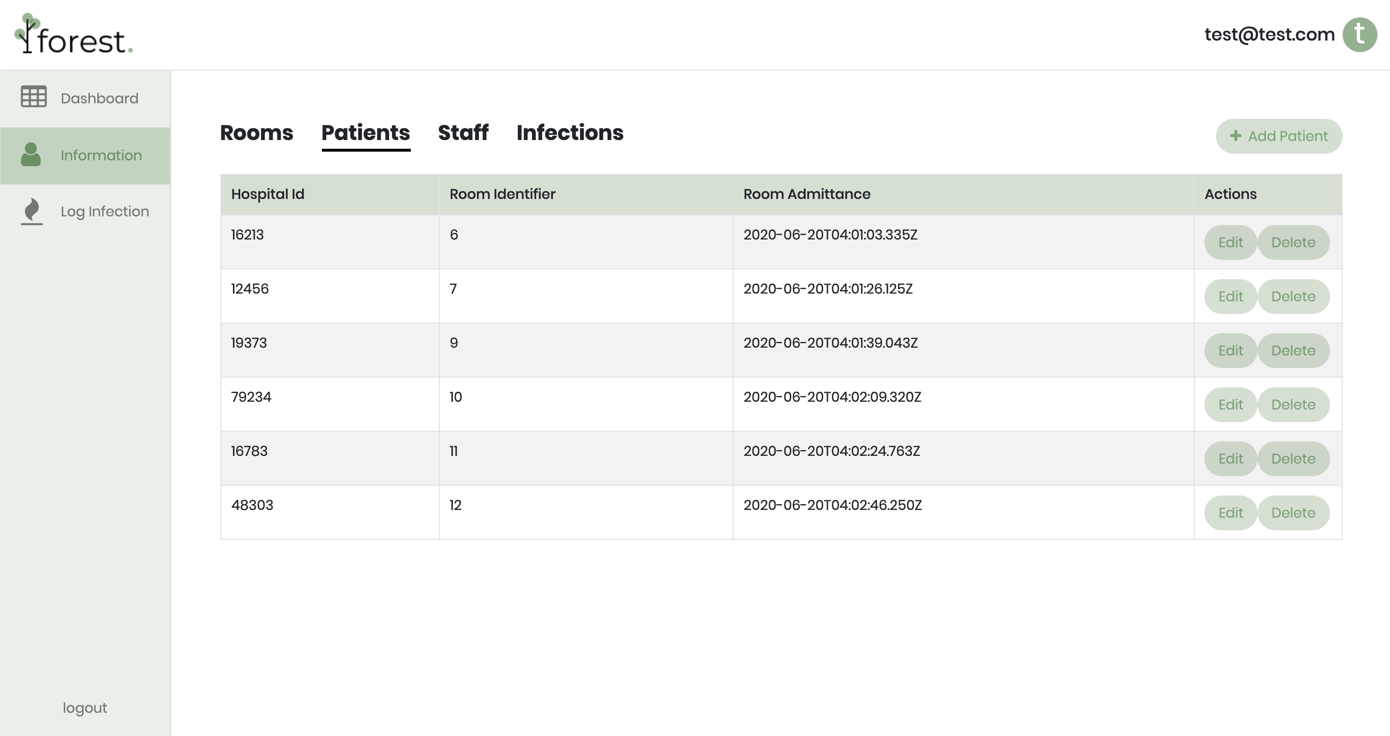Edit patient 19373 in room 9

pos(1231,351)
